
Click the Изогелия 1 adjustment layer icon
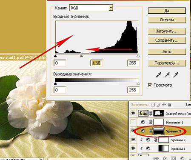pos(143,122)
